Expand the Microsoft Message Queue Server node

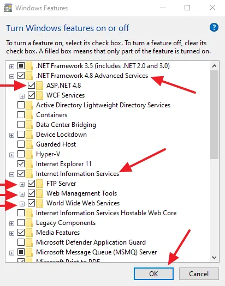click(x=11, y=253)
